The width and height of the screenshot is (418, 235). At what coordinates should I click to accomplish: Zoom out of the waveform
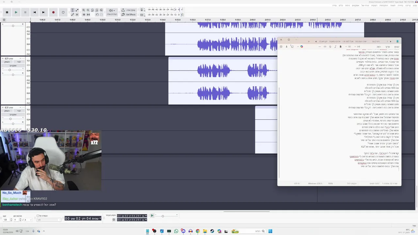pyautogui.click(x=88, y=10)
